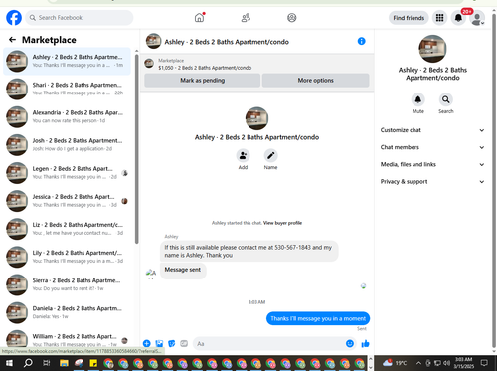The image size is (497, 371).
Task: Click More options button
Action: [315, 81]
